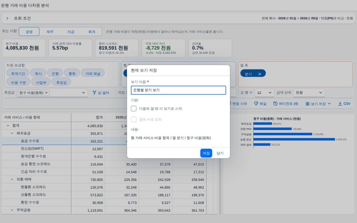Open the 값 필터 funnel filter

(x=101, y=93)
